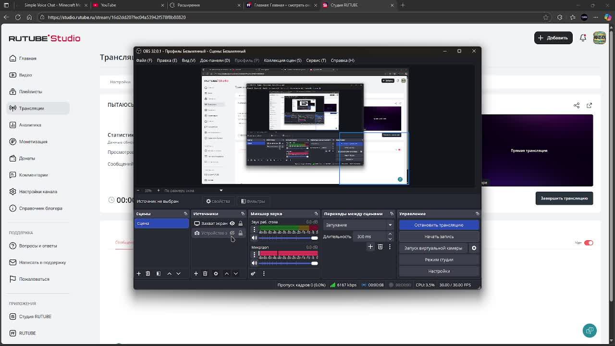Click the RUTUBE notifications bell

coord(583,37)
